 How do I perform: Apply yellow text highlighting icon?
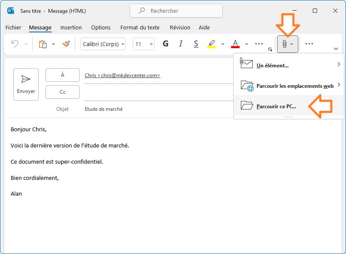coord(212,43)
